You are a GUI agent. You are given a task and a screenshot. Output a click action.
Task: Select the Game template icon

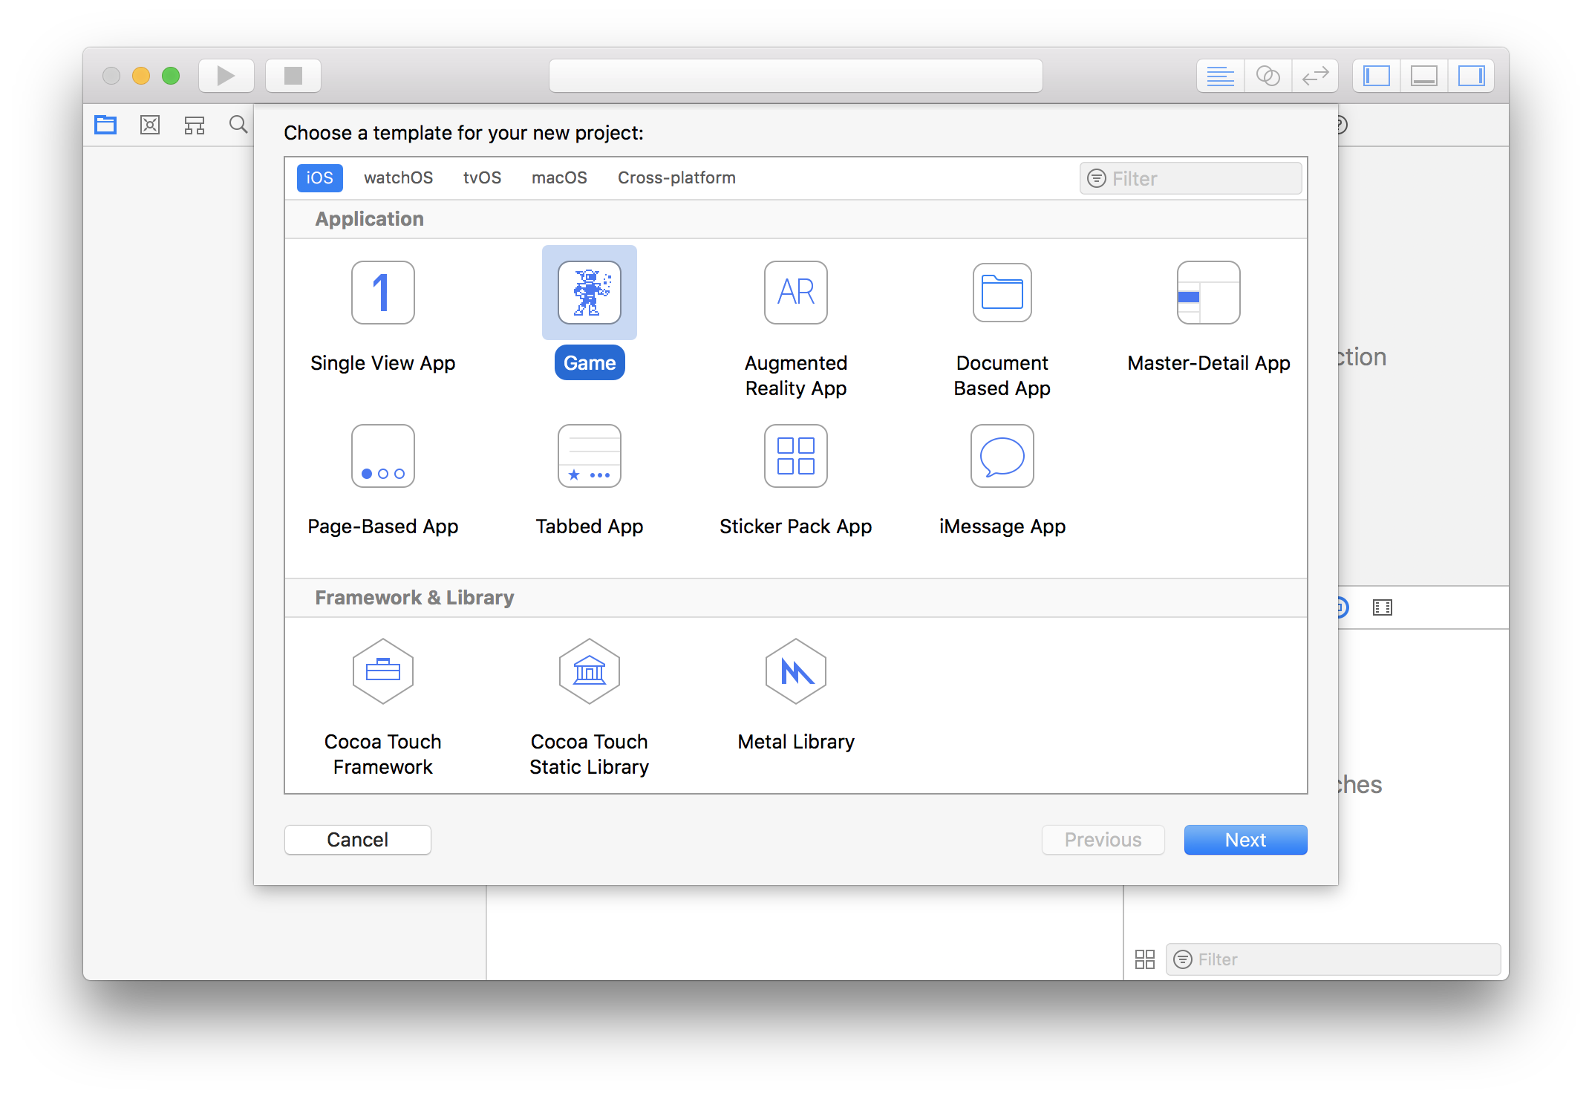pyautogui.click(x=589, y=293)
